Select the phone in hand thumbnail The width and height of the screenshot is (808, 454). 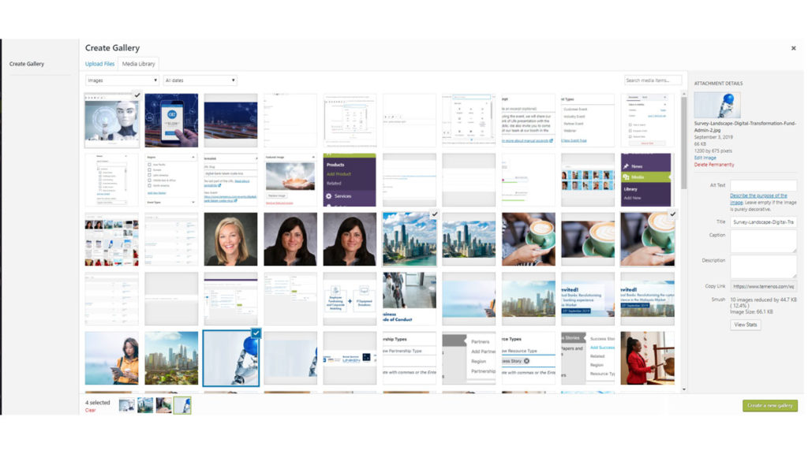point(171,120)
